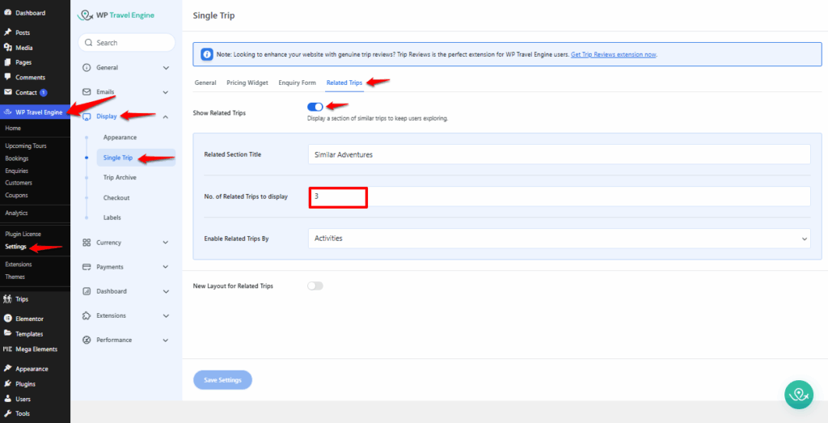Click the Save Settings button

222,380
